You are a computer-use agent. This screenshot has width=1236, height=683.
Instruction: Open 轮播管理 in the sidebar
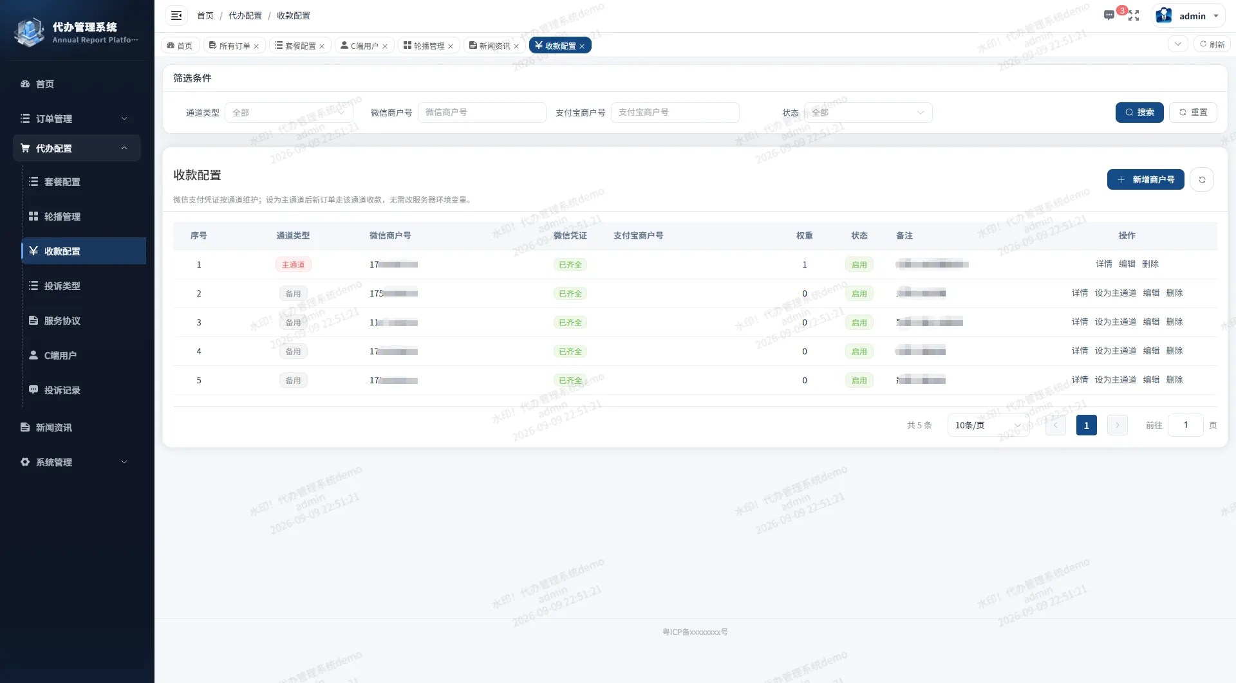[x=84, y=216]
